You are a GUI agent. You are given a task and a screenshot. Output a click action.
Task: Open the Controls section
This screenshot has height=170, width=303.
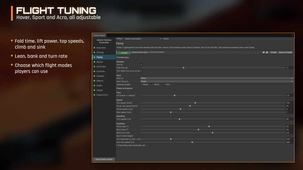(100, 71)
